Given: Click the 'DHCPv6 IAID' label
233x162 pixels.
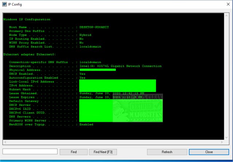Looking at the screenshot, I should pyautogui.click(x=20, y=109).
